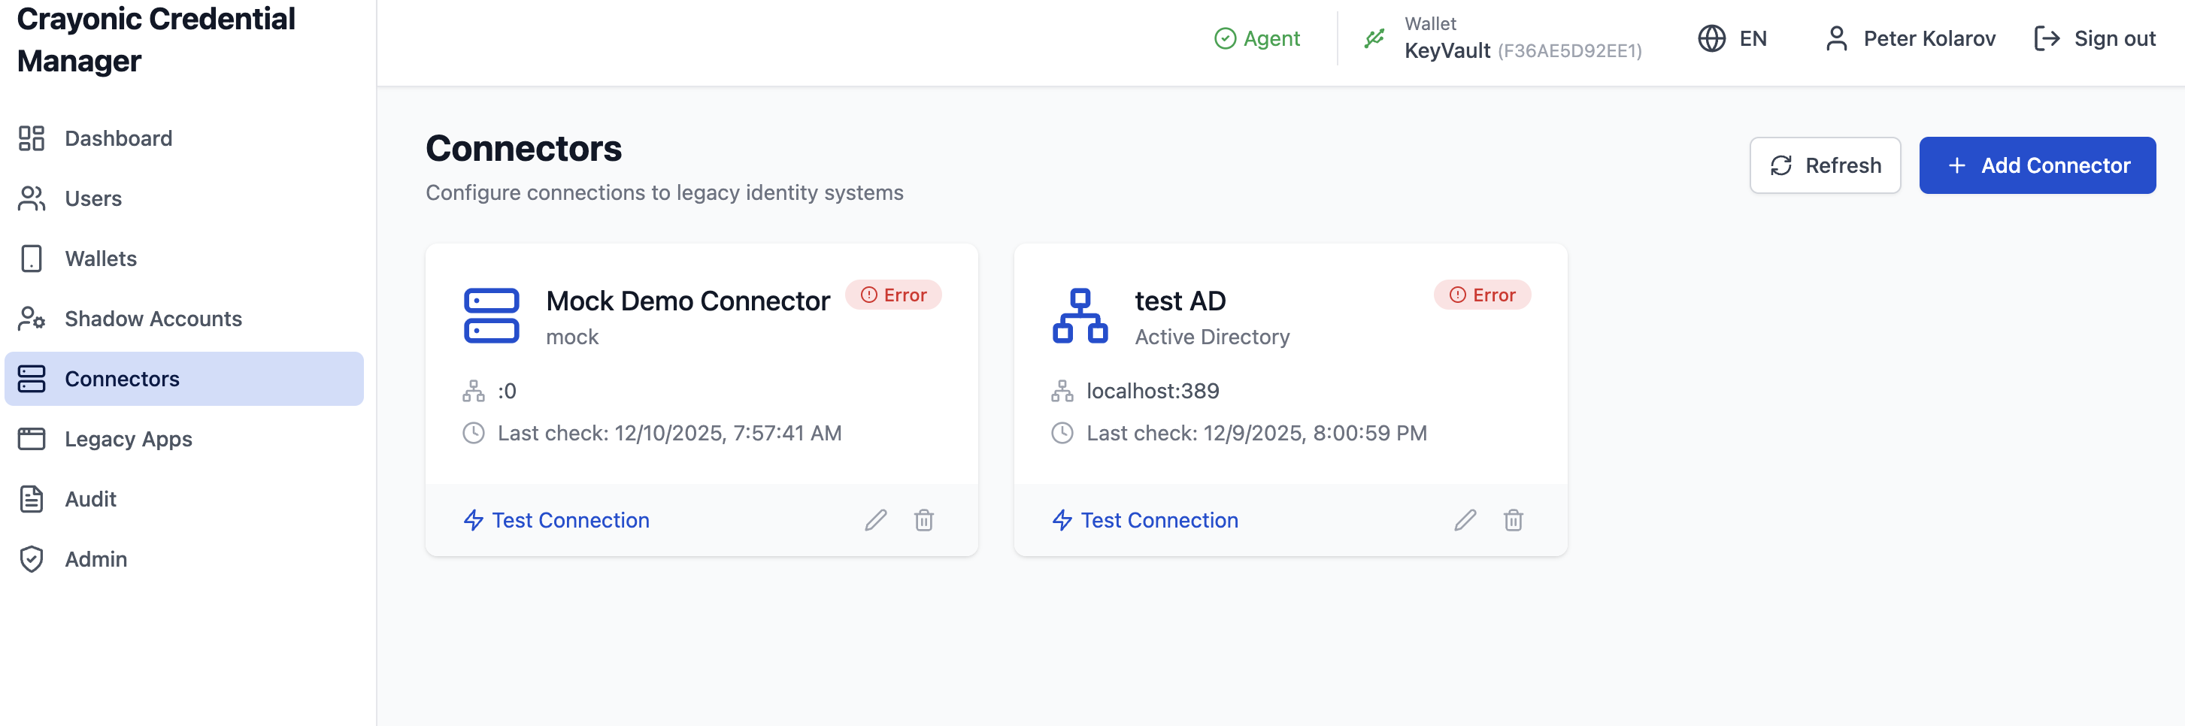The image size is (2185, 726).
Task: Click the Mock Demo Connector server icon
Action: [x=491, y=316]
